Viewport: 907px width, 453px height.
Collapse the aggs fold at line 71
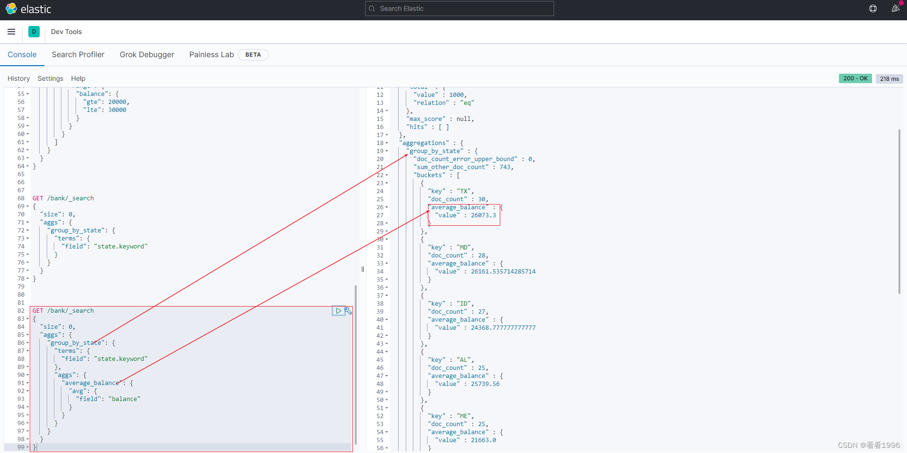point(27,222)
